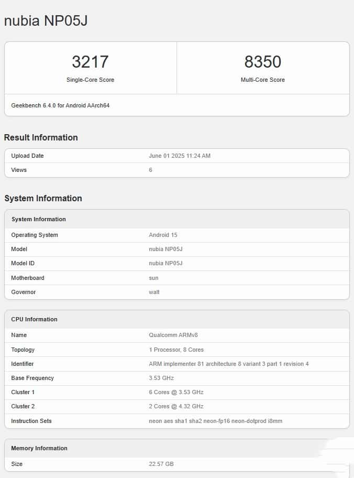Select the Cluster 2 frequency value

coord(176,406)
